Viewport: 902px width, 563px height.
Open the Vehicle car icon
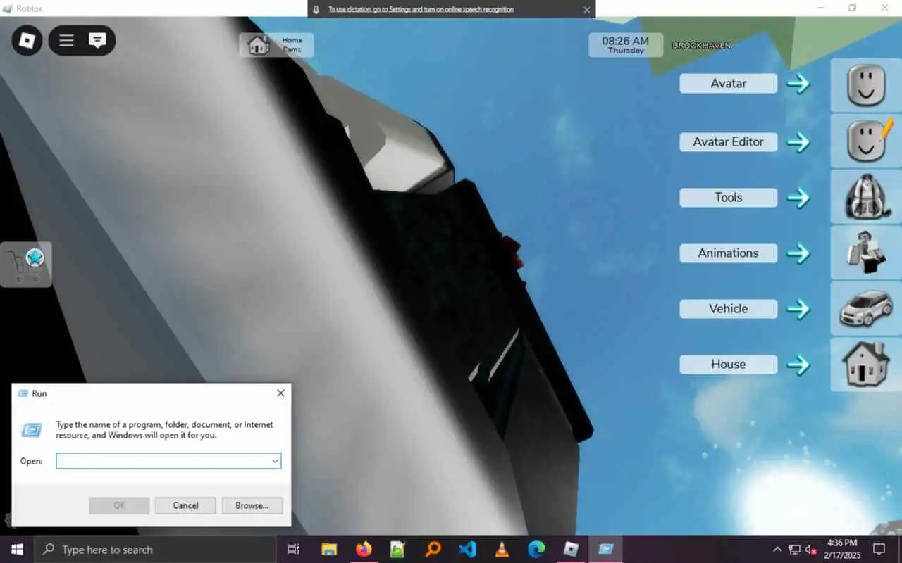point(866,308)
